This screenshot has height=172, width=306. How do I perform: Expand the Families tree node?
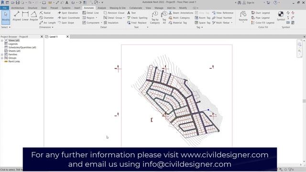[x=2, y=54]
